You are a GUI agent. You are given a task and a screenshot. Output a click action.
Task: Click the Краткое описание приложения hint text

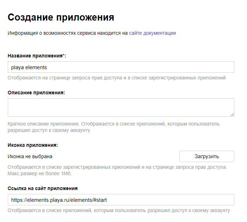click(113, 124)
